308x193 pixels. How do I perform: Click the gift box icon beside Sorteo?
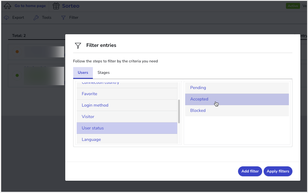pyautogui.click(x=56, y=6)
